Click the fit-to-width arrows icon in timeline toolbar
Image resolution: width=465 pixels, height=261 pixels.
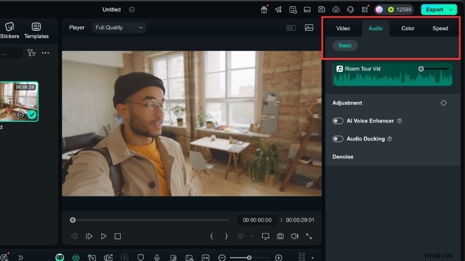(206, 258)
